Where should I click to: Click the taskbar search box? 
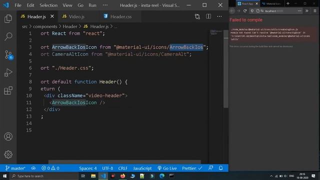[44, 176]
